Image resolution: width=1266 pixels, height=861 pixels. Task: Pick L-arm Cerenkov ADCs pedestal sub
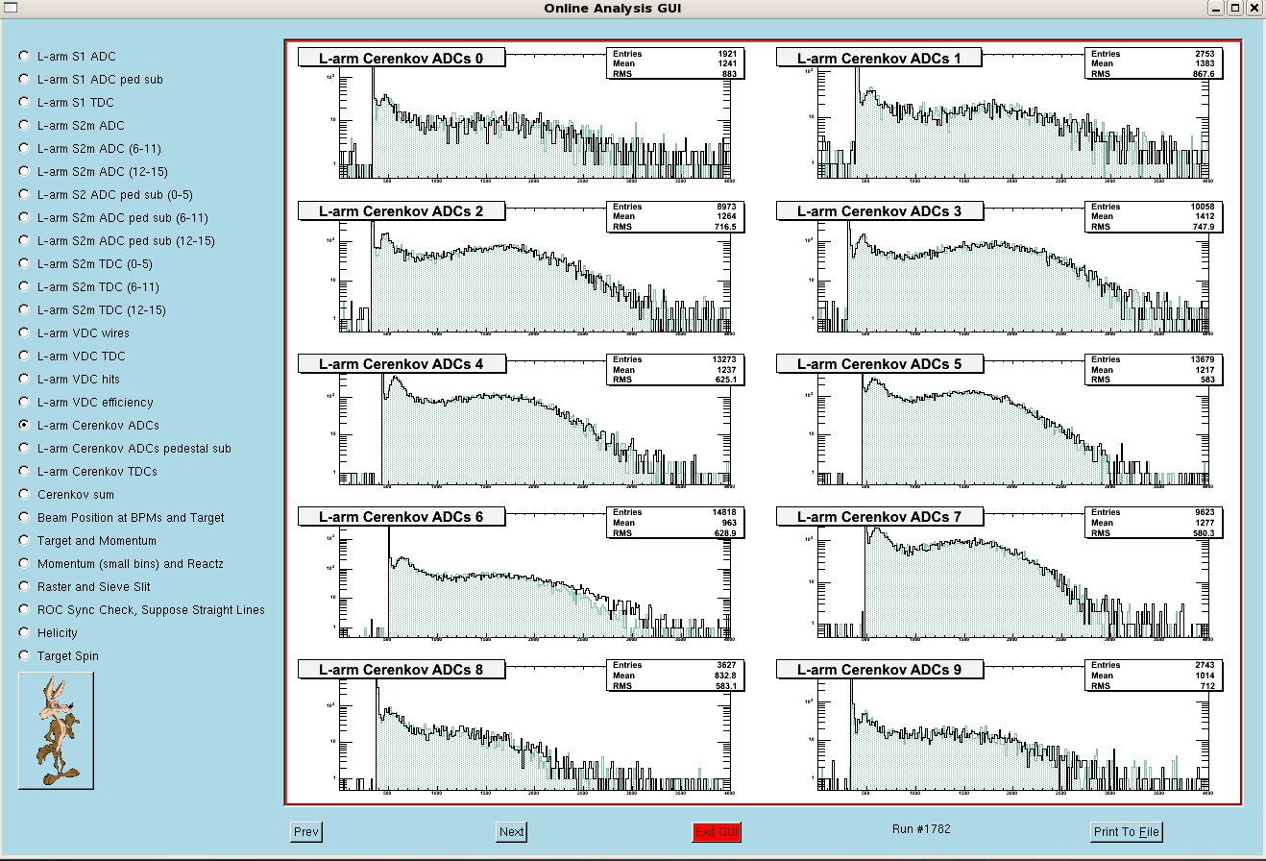24,449
